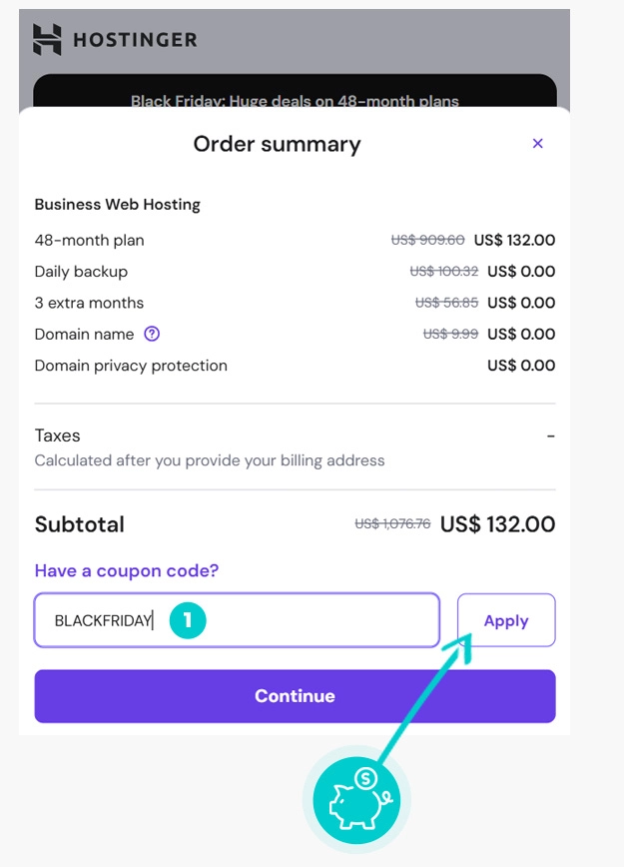The width and height of the screenshot is (624, 867).
Task: Click the piggy bank savings icon
Action: pos(356,798)
